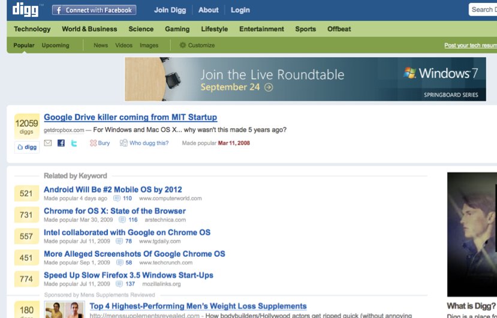
Task: Open comments icon for Intel collaborated story
Action: [x=119, y=241]
